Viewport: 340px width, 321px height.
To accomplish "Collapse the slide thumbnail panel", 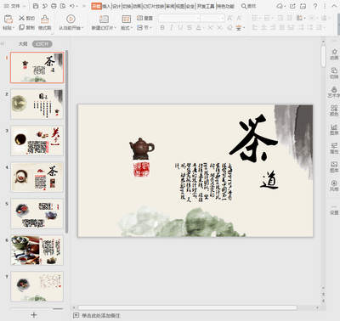I will pos(3,43).
